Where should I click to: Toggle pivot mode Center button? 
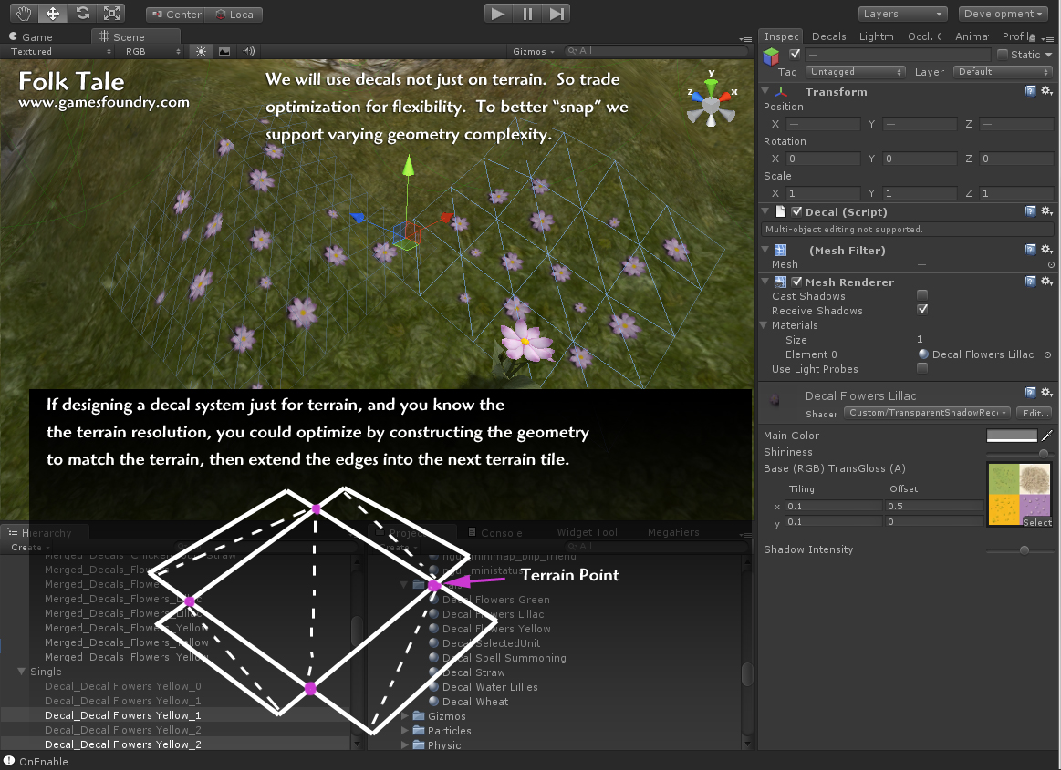tap(176, 15)
